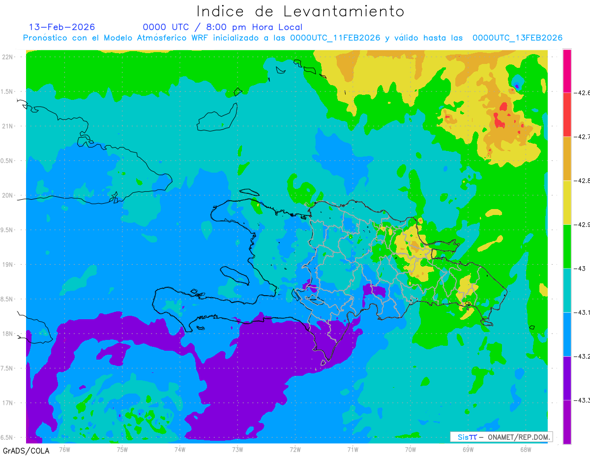The image size is (590, 456).
Task: Click the '75W' longitude axis label
Action: [122, 449]
